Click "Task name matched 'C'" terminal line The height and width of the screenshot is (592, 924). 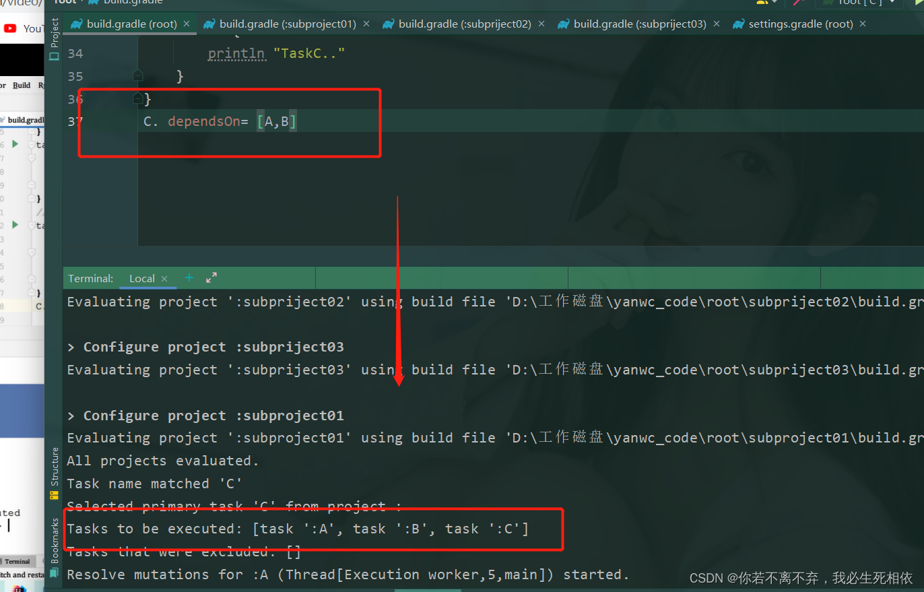click(154, 484)
